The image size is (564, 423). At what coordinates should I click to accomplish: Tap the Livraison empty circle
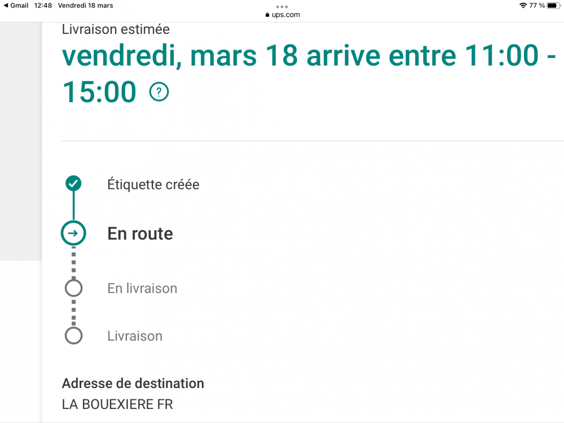(x=73, y=336)
